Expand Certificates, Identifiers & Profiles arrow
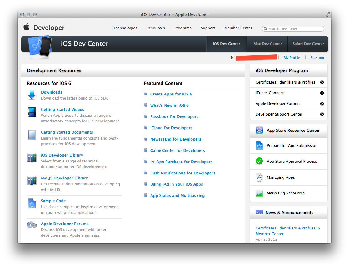This screenshot has width=349, height=268. 322,82
